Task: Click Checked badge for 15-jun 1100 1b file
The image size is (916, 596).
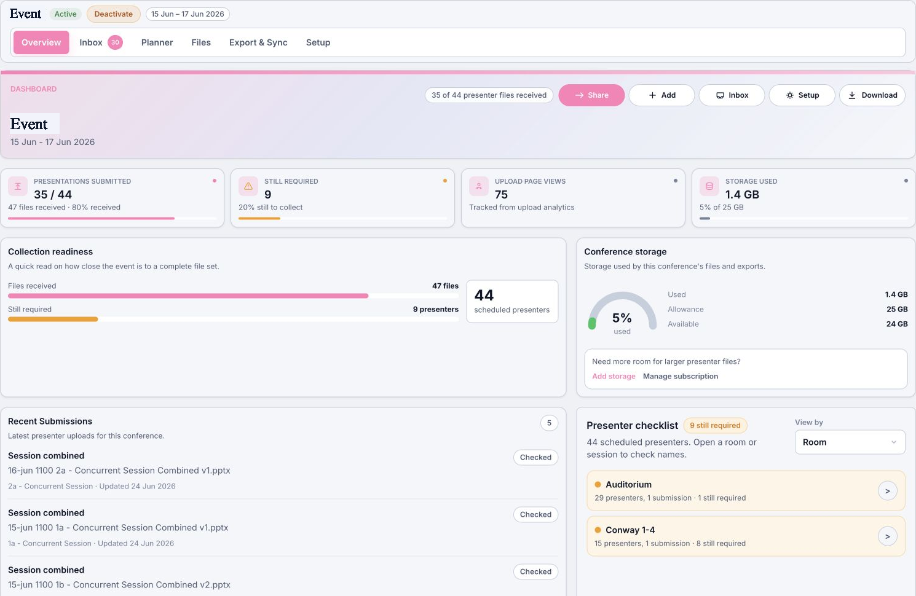Action: 535,572
